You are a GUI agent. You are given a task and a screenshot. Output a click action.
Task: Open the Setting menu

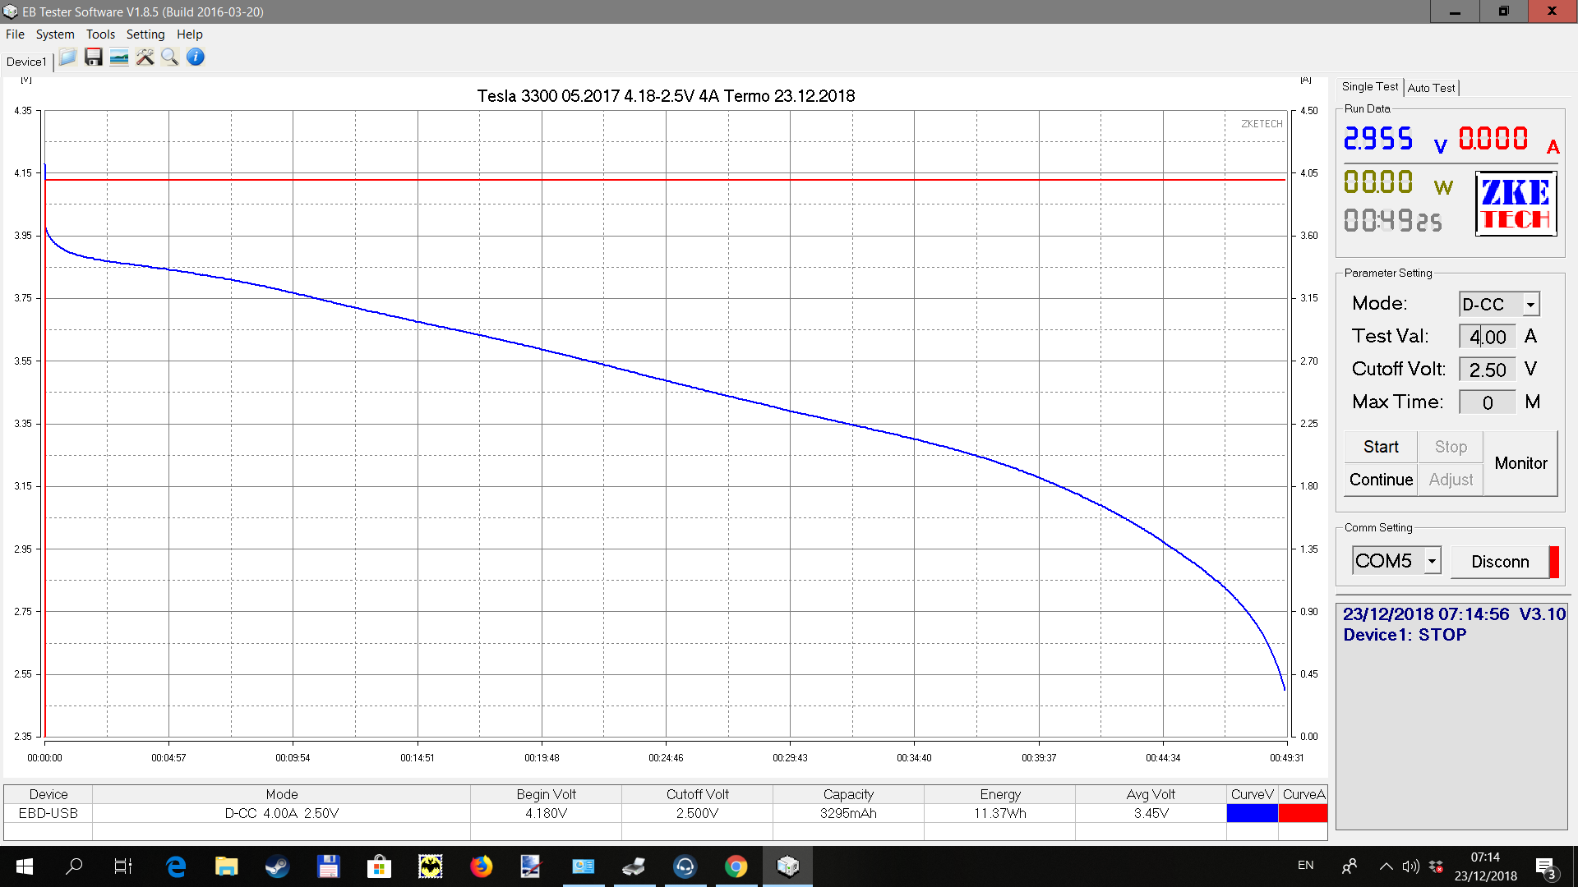click(145, 34)
